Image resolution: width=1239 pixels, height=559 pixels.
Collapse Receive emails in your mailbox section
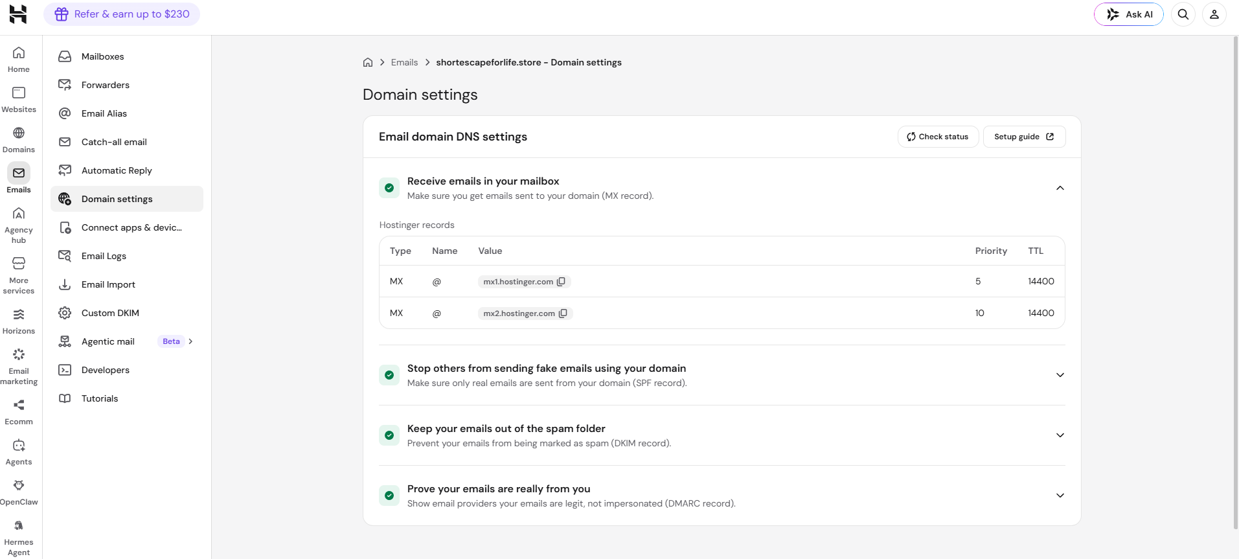coord(1060,188)
